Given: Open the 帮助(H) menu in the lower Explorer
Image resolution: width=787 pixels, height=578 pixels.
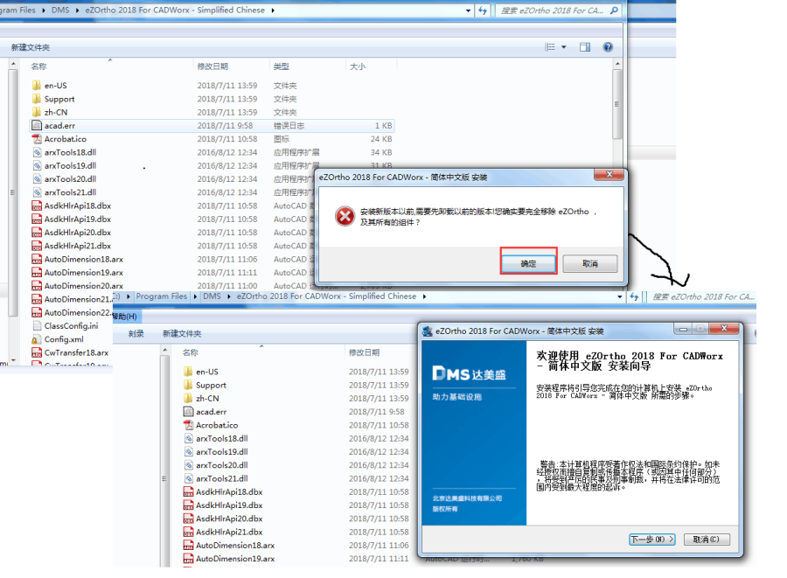Looking at the screenshot, I should 124,316.
